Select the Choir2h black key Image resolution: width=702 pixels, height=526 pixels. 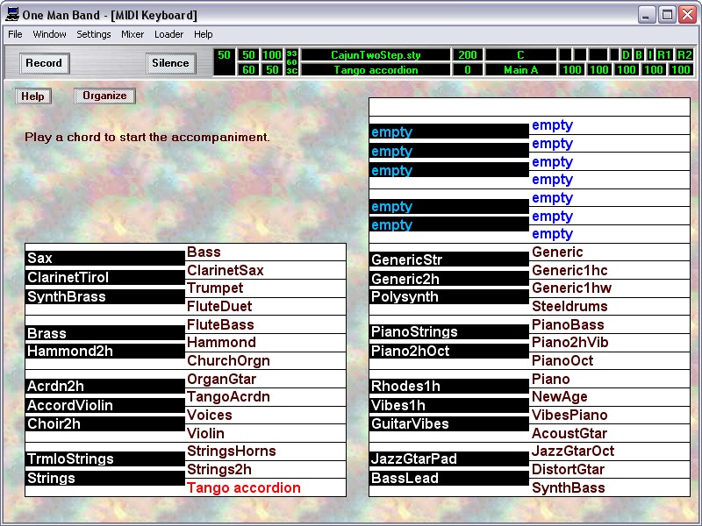tap(104, 423)
